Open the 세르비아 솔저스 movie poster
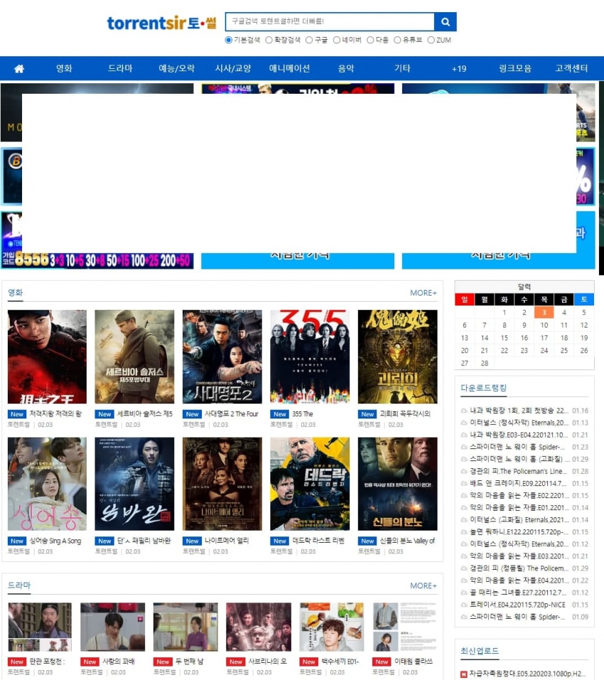Image resolution: width=604 pixels, height=680 pixels. click(134, 357)
